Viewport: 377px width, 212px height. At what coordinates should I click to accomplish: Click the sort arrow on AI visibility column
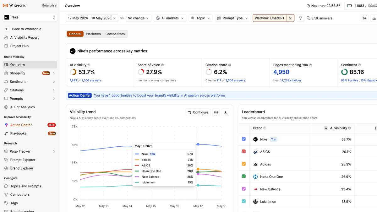tap(326, 128)
